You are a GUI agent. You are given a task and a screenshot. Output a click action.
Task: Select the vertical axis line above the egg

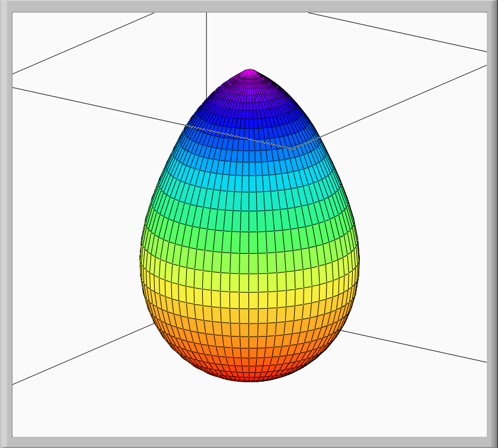click(x=206, y=47)
